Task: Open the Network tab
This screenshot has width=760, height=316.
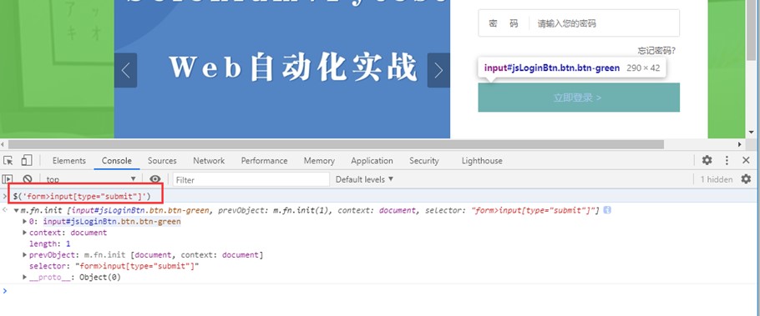Action: pos(209,161)
